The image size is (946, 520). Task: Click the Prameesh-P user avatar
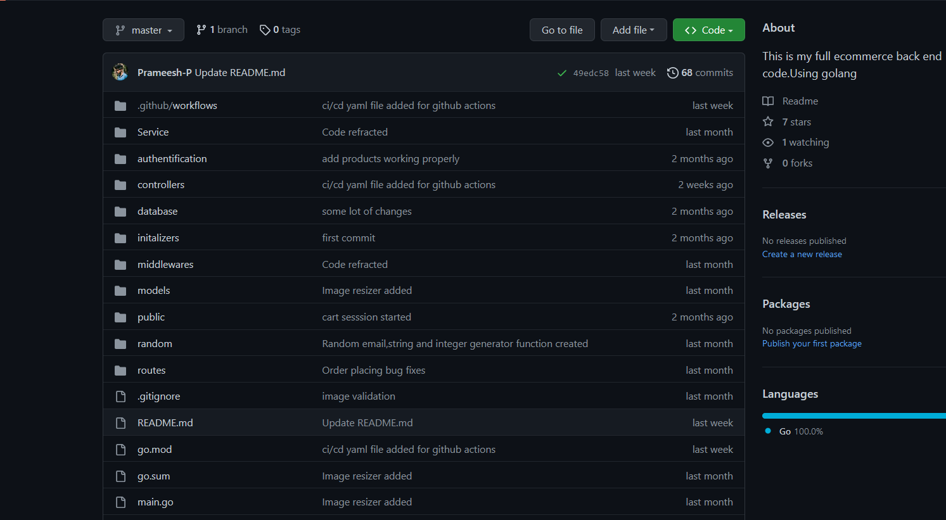coord(120,72)
